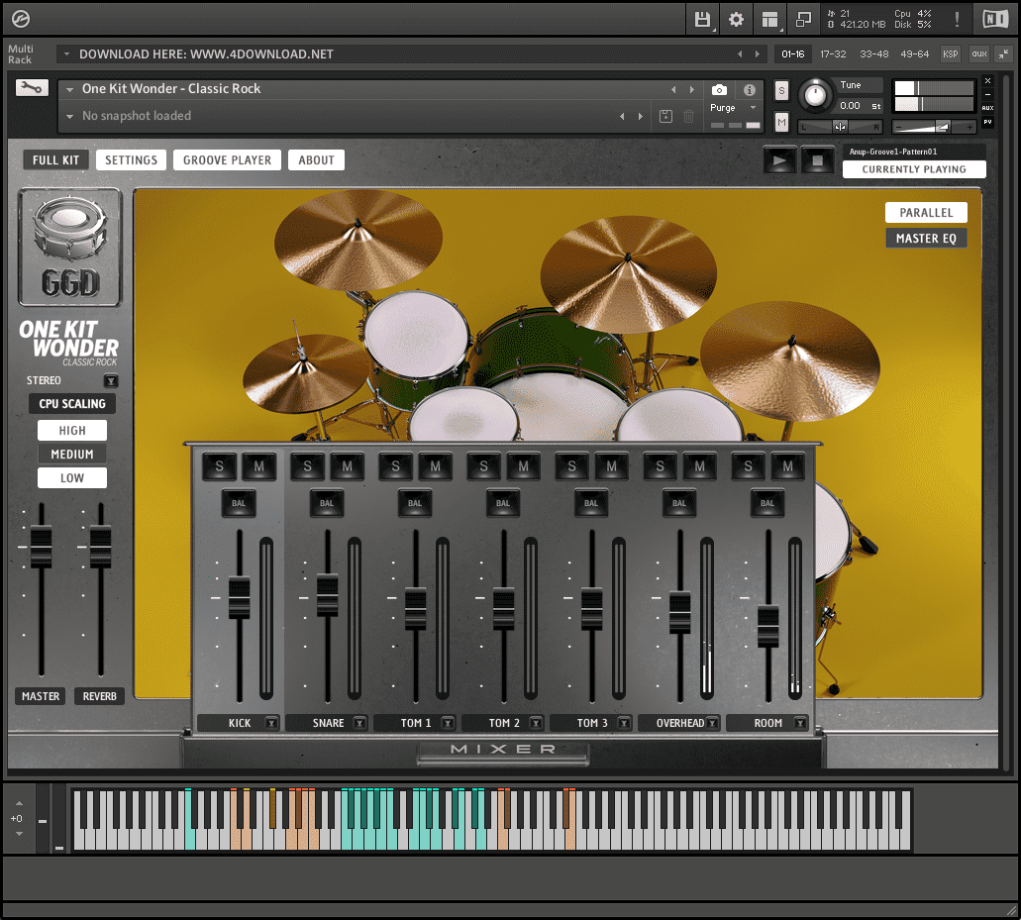Viewport: 1021px width, 920px height.
Task: Minimize rack view icon
Action: pos(1004,54)
